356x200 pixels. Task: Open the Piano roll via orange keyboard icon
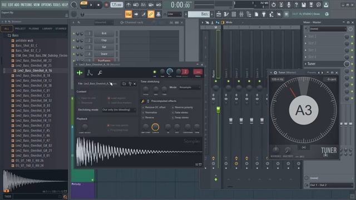pyautogui.click(x=128, y=14)
